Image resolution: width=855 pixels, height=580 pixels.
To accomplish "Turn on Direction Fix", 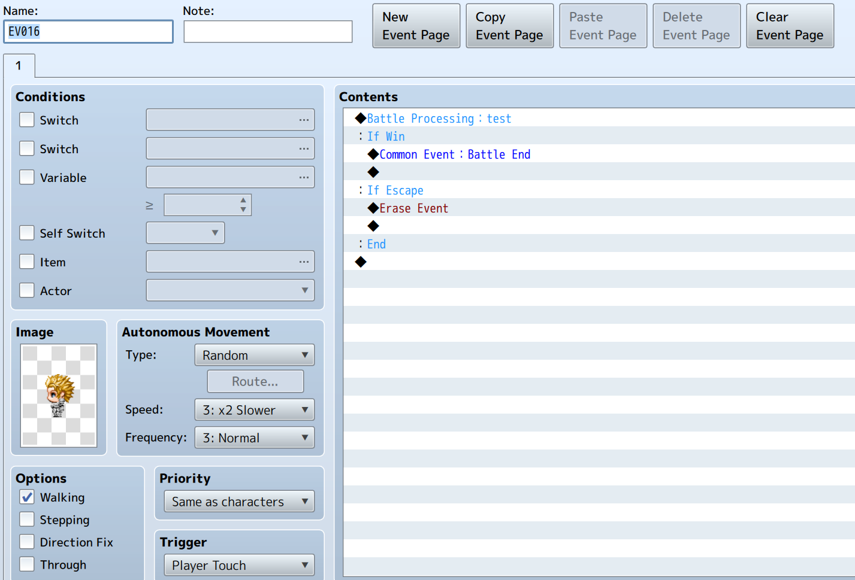I will tap(27, 542).
